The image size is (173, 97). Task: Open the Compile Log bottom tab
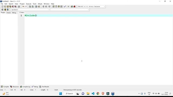coord(25,87)
